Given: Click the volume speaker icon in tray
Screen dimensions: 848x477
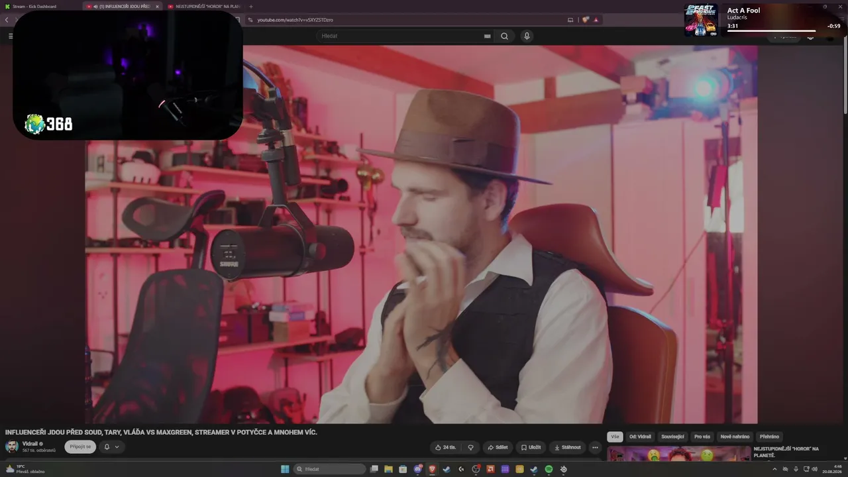Looking at the screenshot, I should coord(815,469).
